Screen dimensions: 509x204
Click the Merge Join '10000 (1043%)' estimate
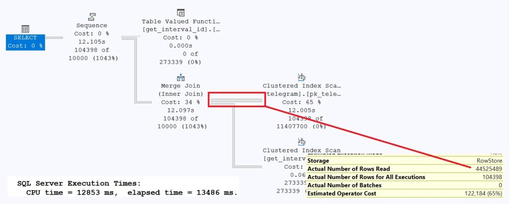[x=182, y=127]
